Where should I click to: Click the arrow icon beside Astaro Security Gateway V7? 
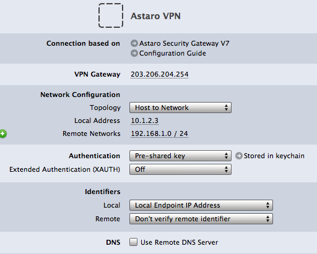tap(134, 43)
